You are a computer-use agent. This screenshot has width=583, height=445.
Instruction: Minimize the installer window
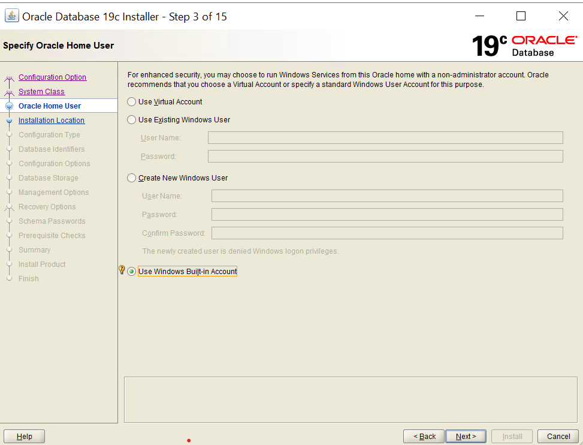(479, 16)
